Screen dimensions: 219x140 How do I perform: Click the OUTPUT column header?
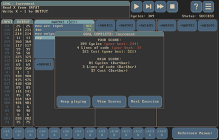[23, 22]
